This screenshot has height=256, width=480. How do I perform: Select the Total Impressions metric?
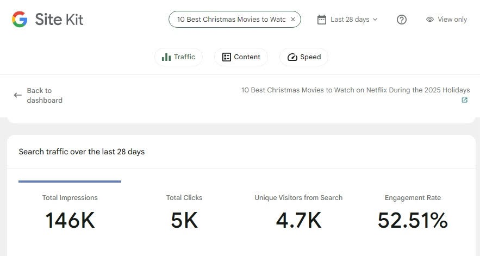[x=70, y=212]
